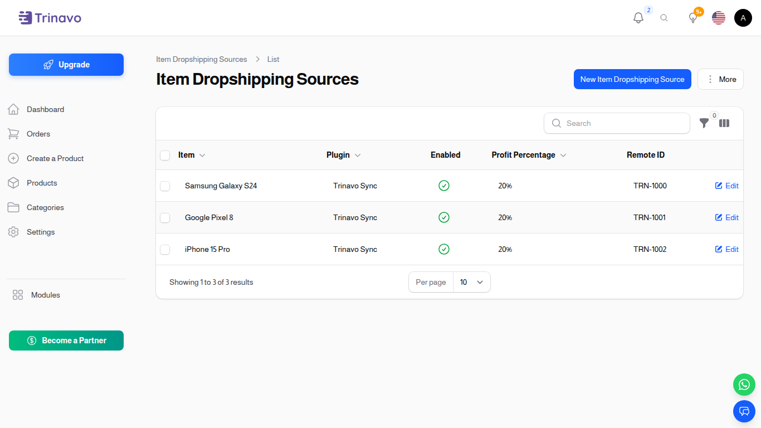Go to Dashboard in sidebar
The width and height of the screenshot is (761, 428).
coord(45,109)
